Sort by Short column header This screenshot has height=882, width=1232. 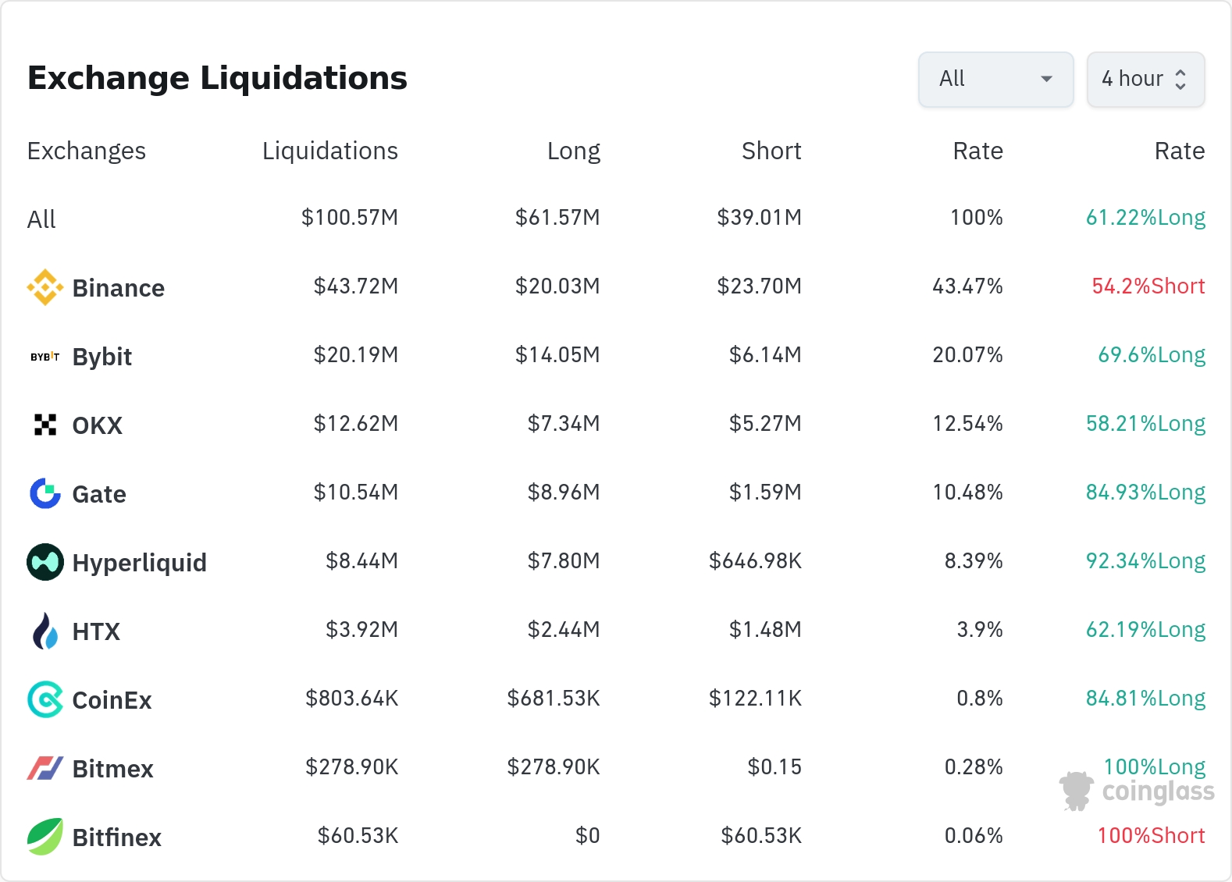(771, 151)
